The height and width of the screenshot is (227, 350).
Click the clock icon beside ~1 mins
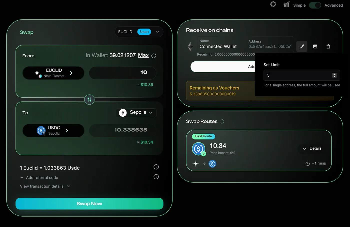(307, 164)
